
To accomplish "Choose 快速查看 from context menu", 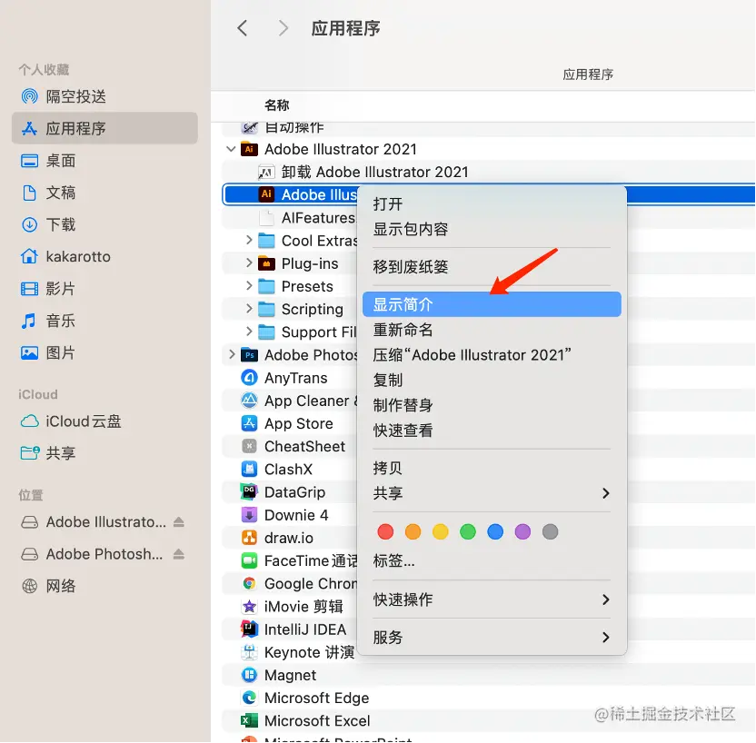I will (492, 431).
